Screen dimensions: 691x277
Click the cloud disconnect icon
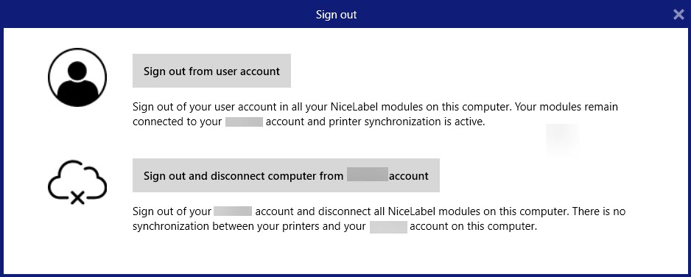point(77,182)
